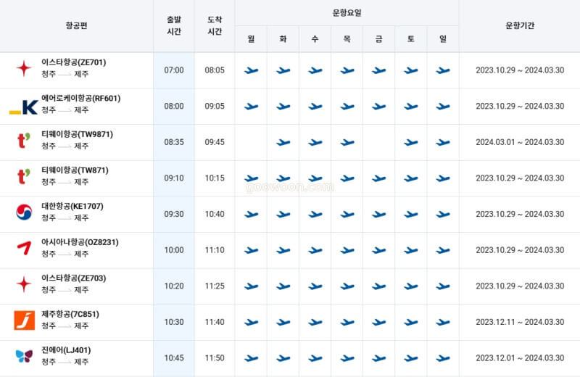Click period 2023.12.01 ~ 2024.03.30
Image resolution: width=580 pixels, height=377 pixels.
pyautogui.click(x=520, y=358)
